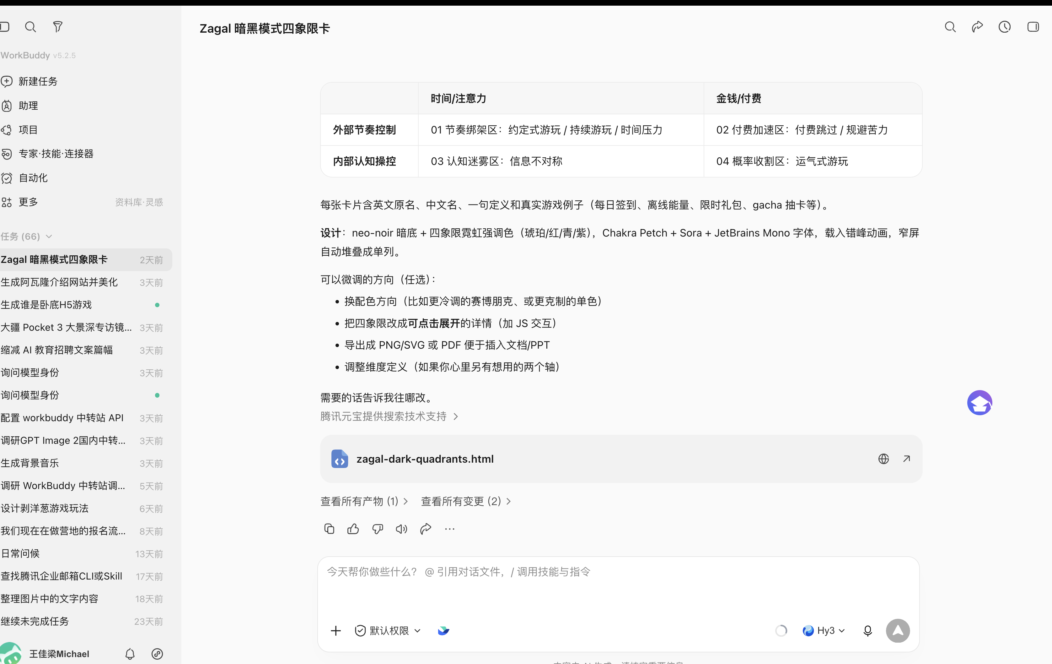
Task: Start voice input with microphone icon
Action: 868,631
